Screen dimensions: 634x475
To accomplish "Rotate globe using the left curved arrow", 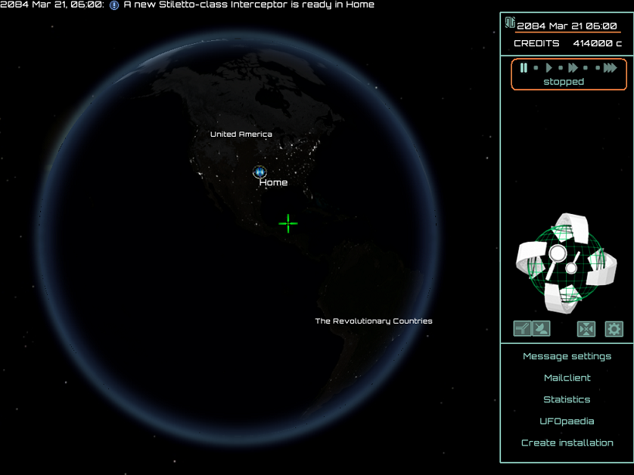I will pyautogui.click(x=531, y=259).
